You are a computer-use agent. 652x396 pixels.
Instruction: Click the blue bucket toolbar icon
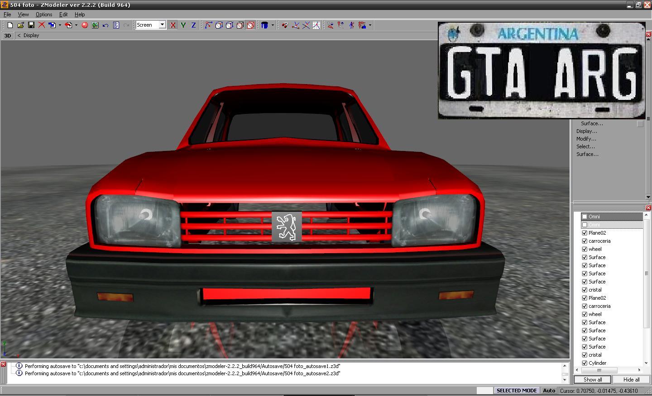265,25
